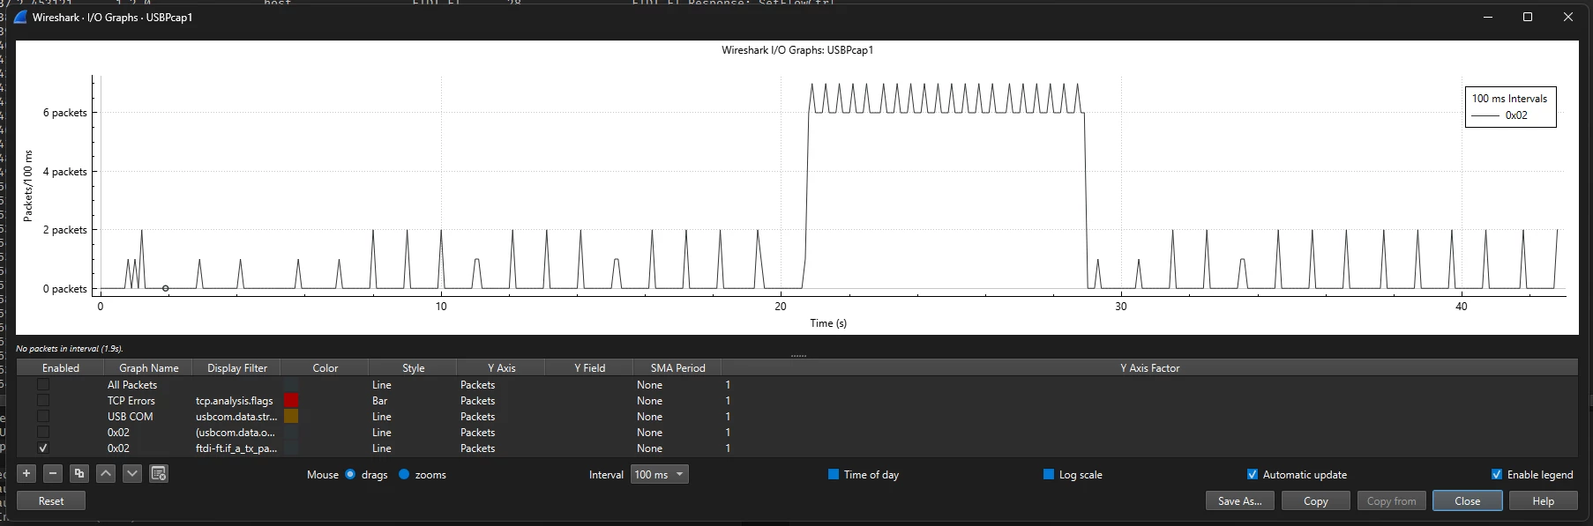1593x526 pixels.
Task: Clear all graphs using the list-clear icon
Action: [159, 474]
